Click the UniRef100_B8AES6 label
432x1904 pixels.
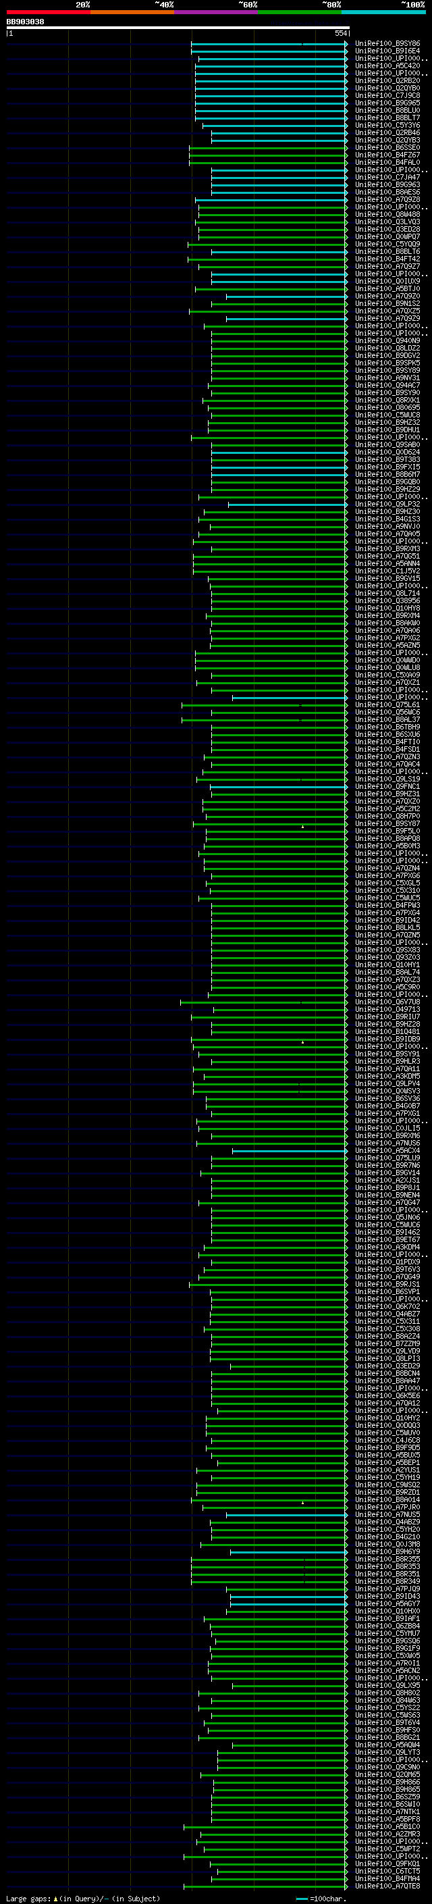pyautogui.click(x=387, y=192)
